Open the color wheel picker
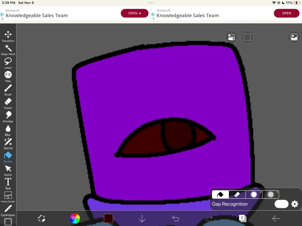 (75, 218)
